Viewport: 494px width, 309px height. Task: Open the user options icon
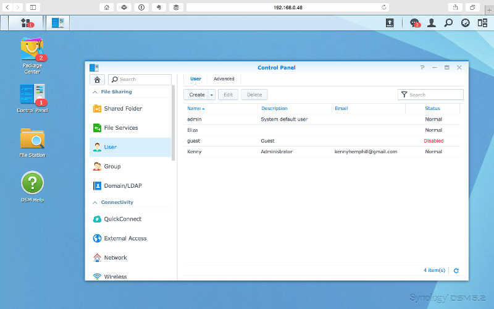pos(431,23)
